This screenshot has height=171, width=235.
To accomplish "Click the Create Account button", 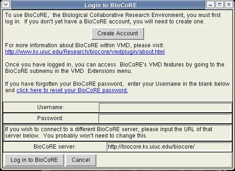I will click(117, 33).
